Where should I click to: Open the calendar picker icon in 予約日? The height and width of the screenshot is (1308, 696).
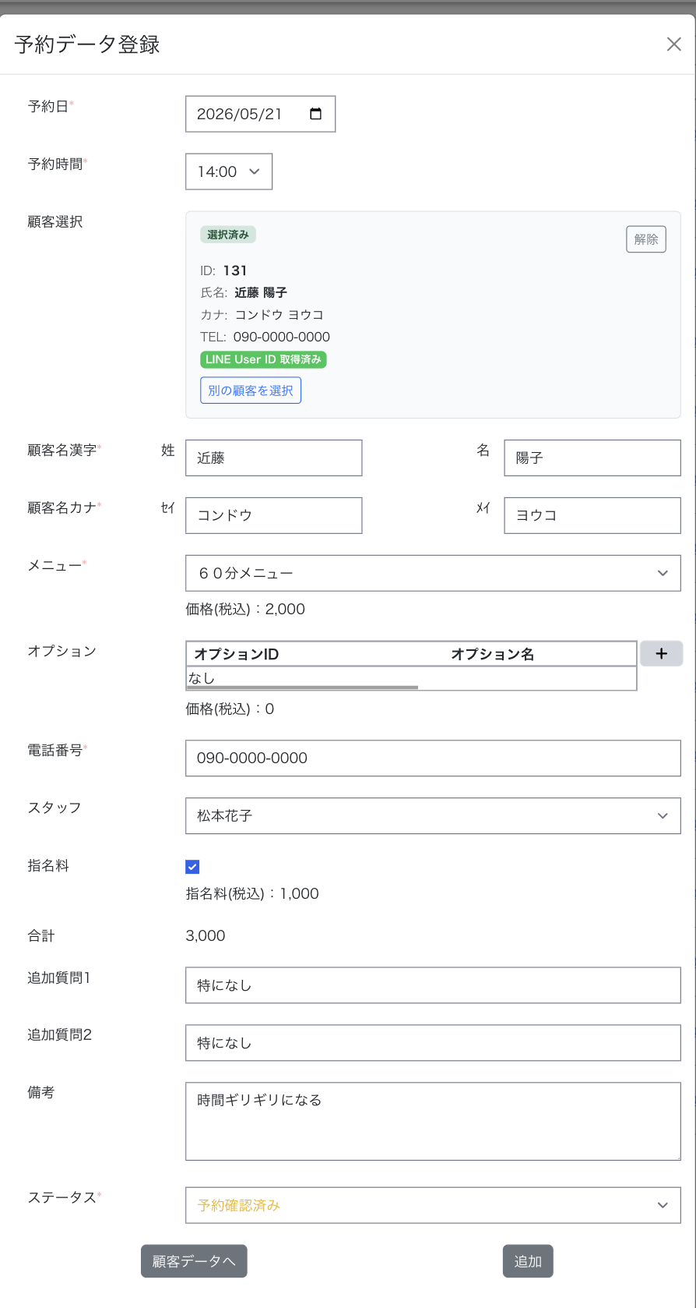click(315, 114)
